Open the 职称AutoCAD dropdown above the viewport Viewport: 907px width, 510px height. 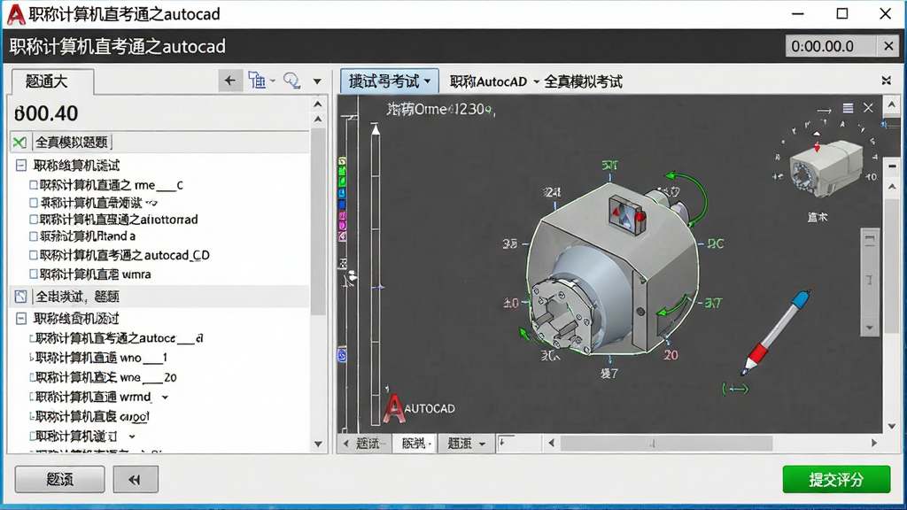pos(494,81)
